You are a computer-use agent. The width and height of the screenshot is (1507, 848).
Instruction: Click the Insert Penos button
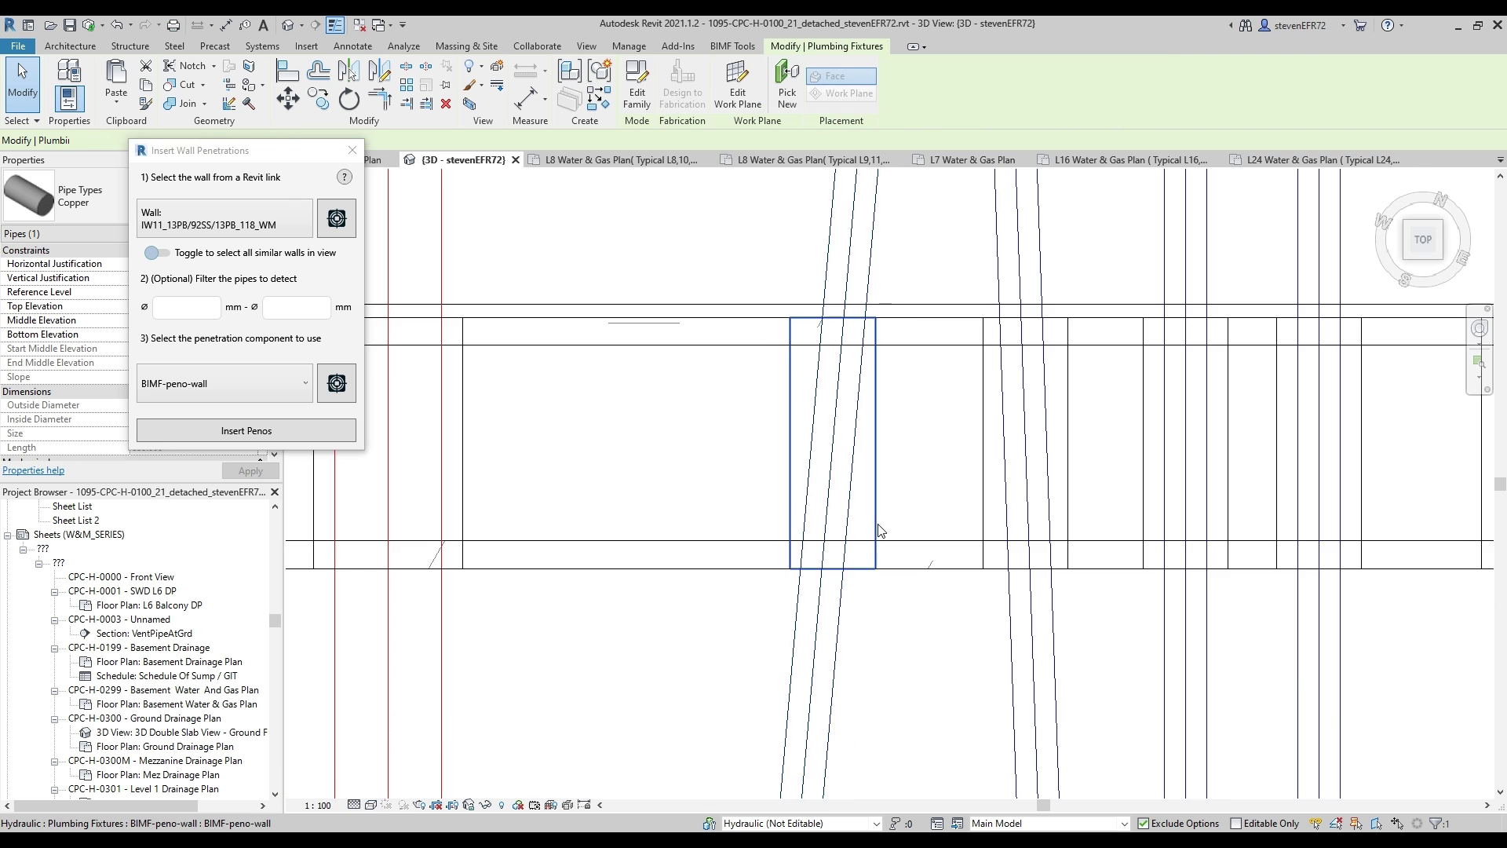point(246,431)
